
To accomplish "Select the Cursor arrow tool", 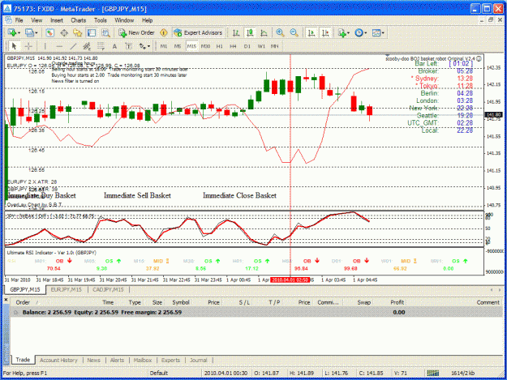I will tap(14, 46).
